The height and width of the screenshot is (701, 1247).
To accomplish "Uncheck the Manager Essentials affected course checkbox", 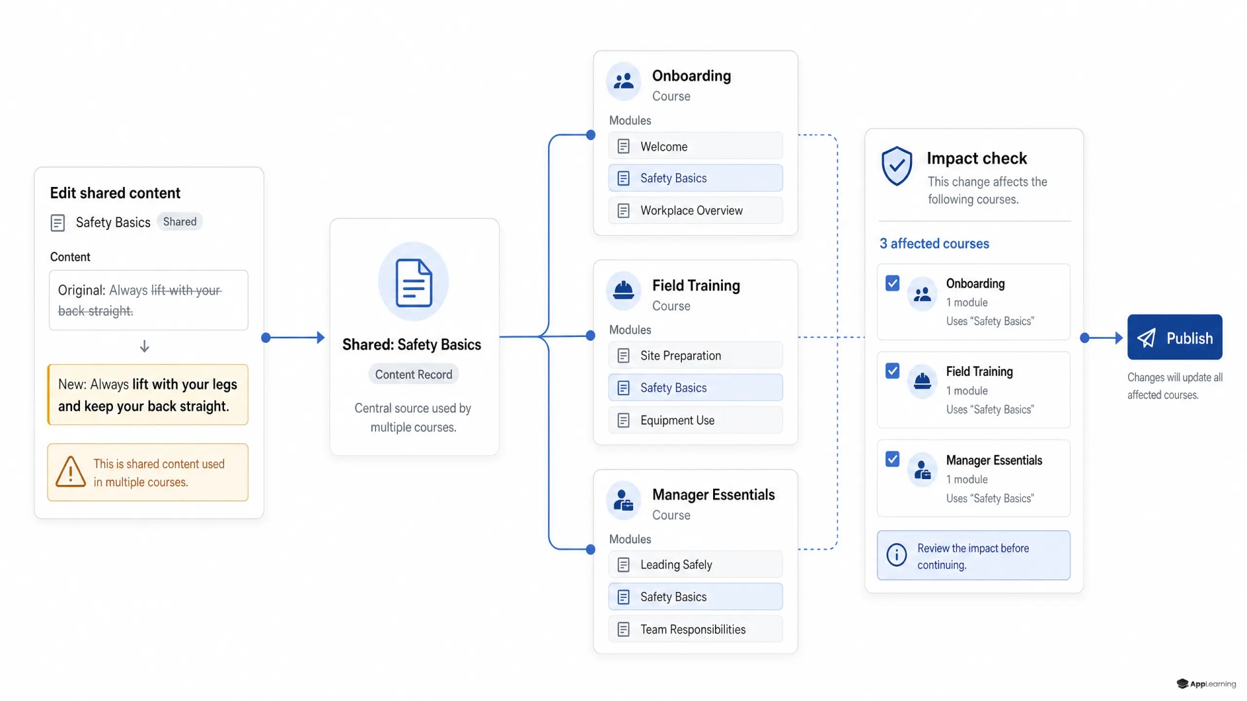I will point(892,460).
